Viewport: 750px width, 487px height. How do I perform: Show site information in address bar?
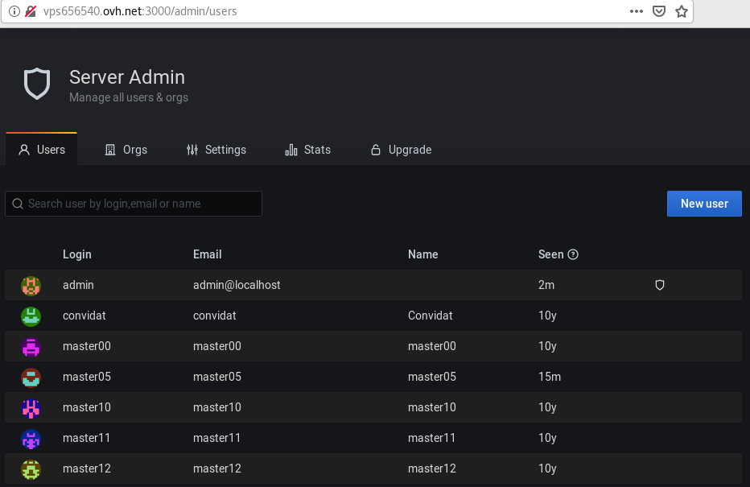pyautogui.click(x=14, y=11)
